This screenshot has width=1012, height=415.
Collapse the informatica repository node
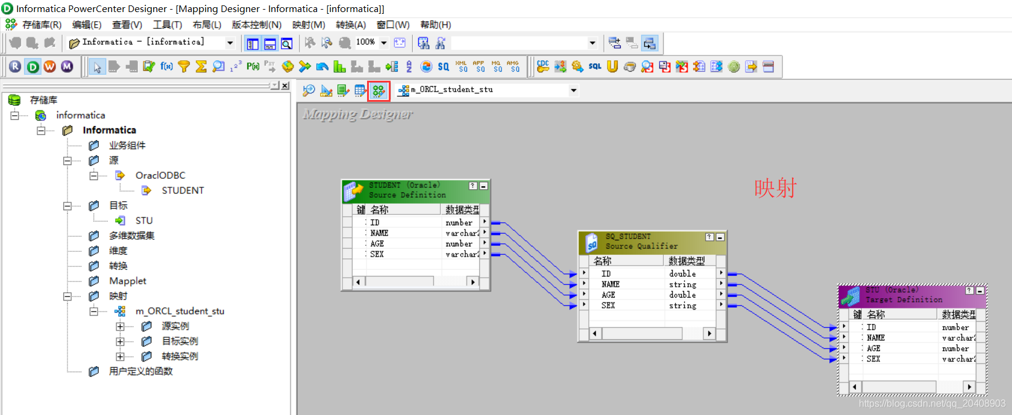tap(14, 115)
